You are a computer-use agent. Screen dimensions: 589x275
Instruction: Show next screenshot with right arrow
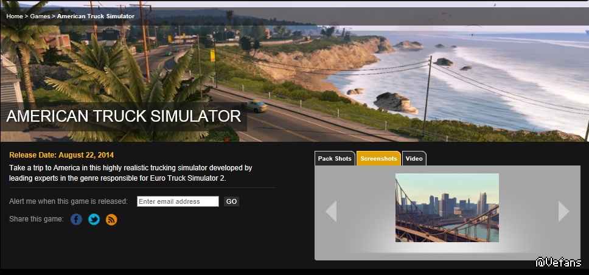564,212
